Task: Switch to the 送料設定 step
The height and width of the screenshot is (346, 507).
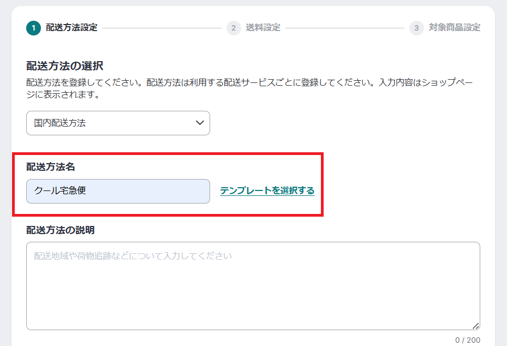Action: pyautogui.click(x=263, y=28)
